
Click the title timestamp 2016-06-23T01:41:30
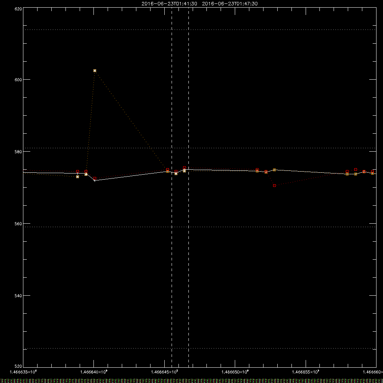coord(169,4)
